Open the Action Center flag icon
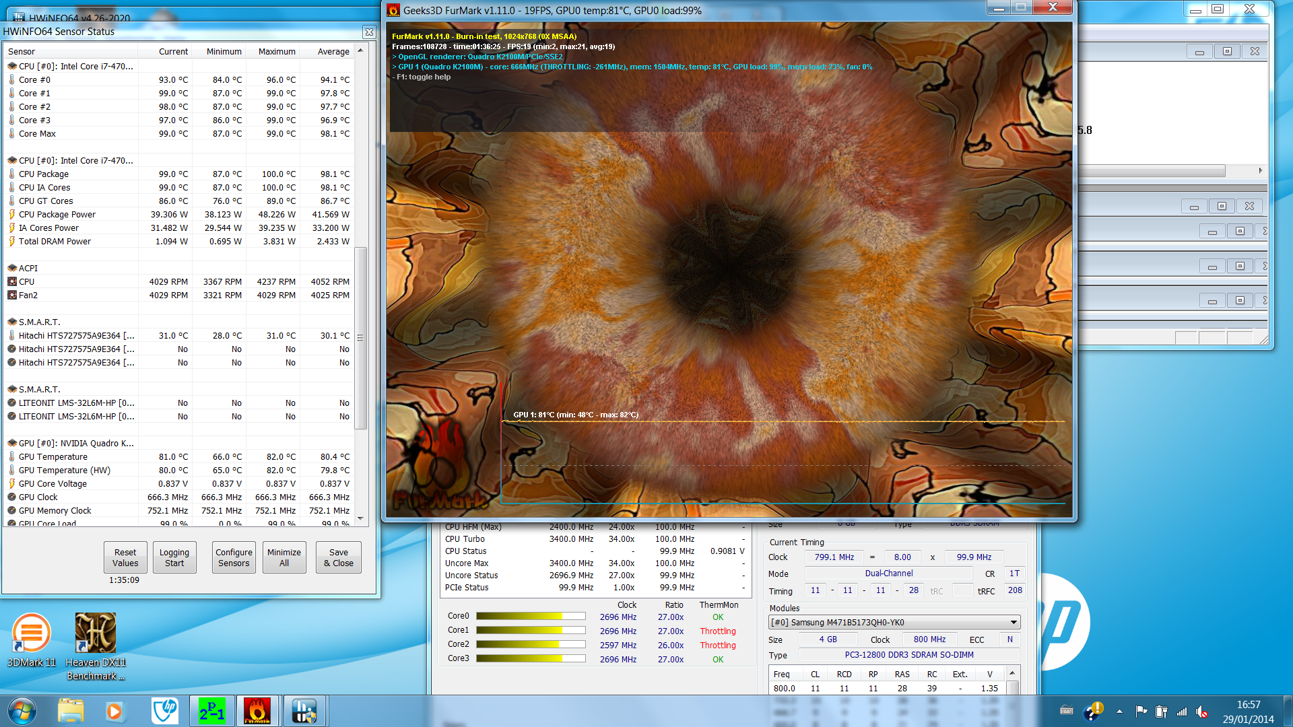The image size is (1293, 727). click(x=1141, y=712)
